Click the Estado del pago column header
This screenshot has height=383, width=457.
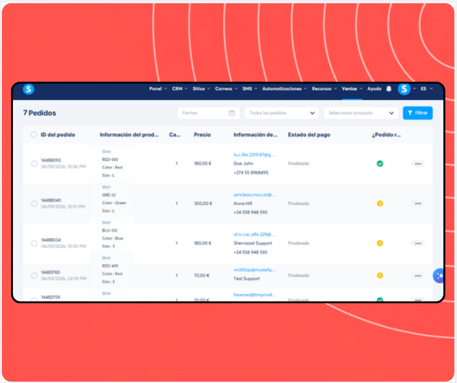(x=309, y=135)
